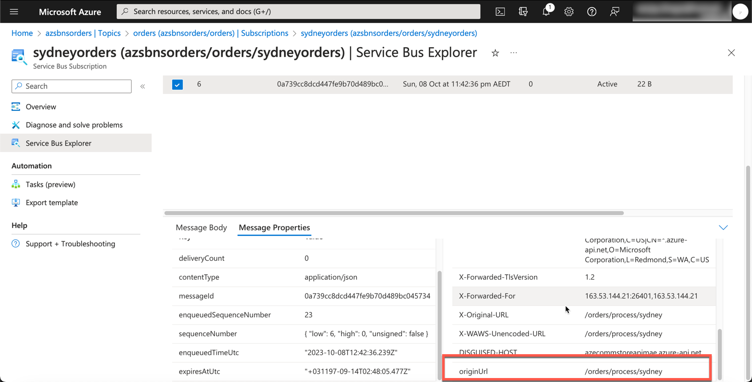Click the X-Original-URL property name
Screen dimensions: 752x382
point(483,315)
